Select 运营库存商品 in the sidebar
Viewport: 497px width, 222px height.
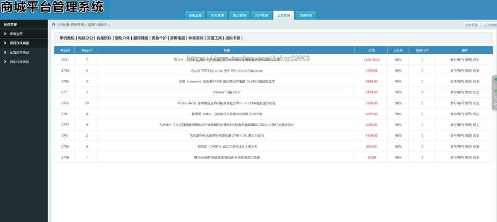(x=19, y=53)
